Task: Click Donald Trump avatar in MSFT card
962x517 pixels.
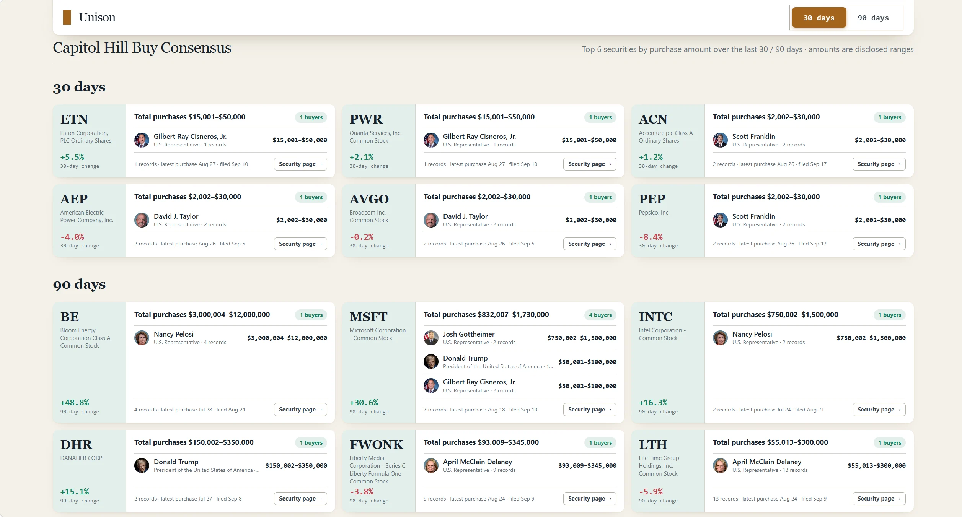Action: coord(431,362)
